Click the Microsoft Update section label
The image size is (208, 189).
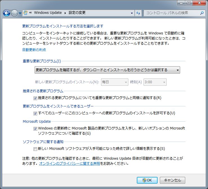(37, 122)
